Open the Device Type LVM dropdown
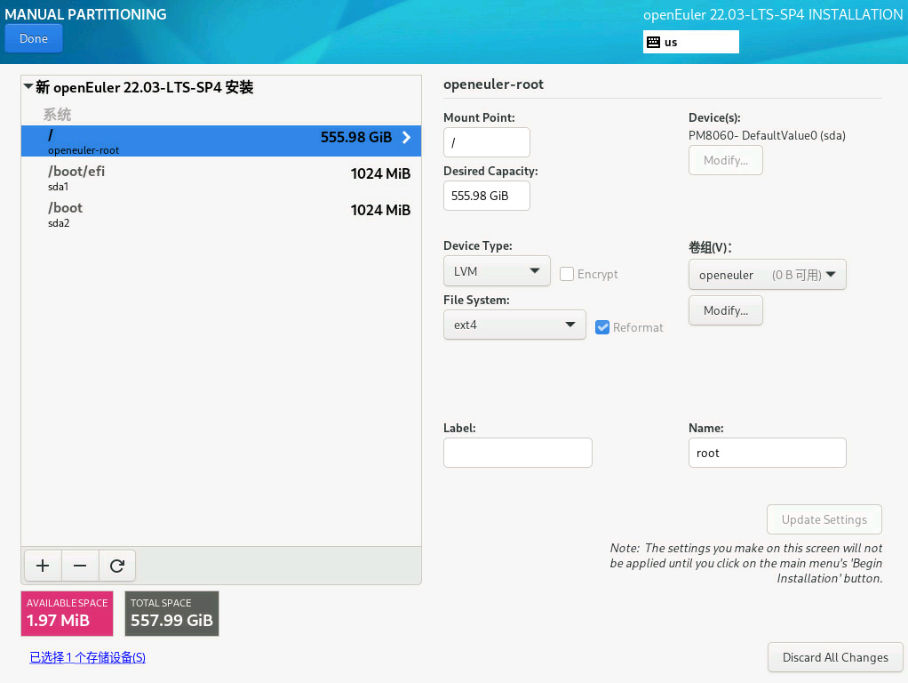Screen dimensions: 908x683 pos(497,270)
